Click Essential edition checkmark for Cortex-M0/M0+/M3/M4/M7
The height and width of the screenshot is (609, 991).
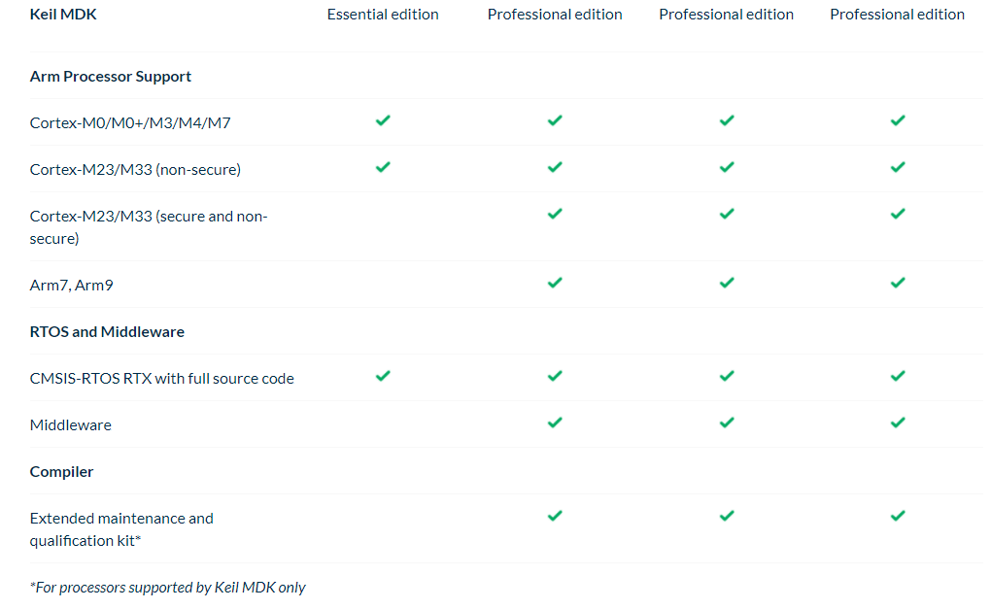coord(383,120)
